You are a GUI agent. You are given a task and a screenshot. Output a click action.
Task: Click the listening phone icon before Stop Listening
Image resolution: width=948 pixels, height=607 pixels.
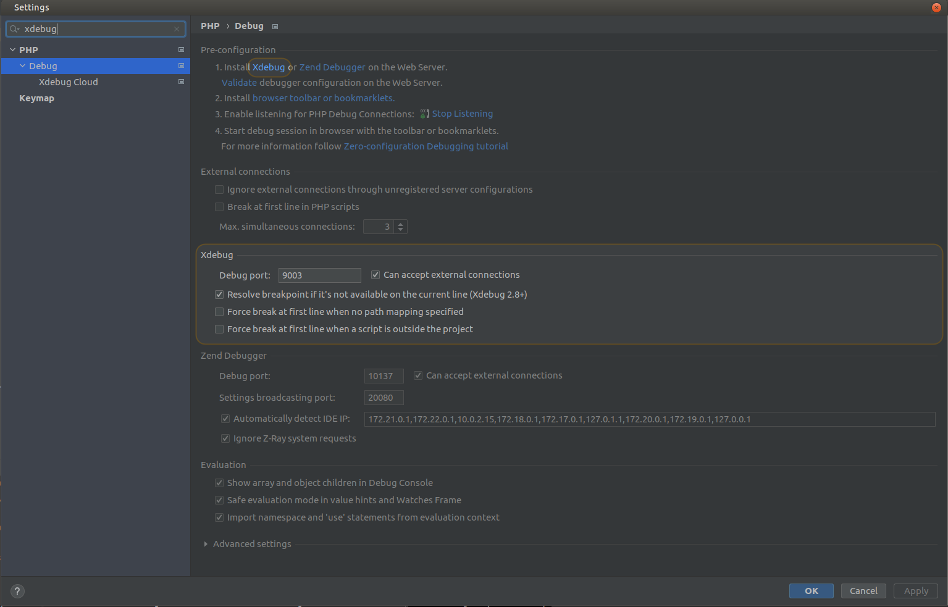click(424, 114)
